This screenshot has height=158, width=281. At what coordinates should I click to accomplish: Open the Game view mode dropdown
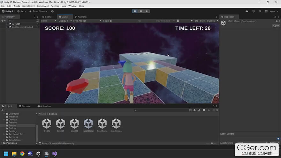49,21
